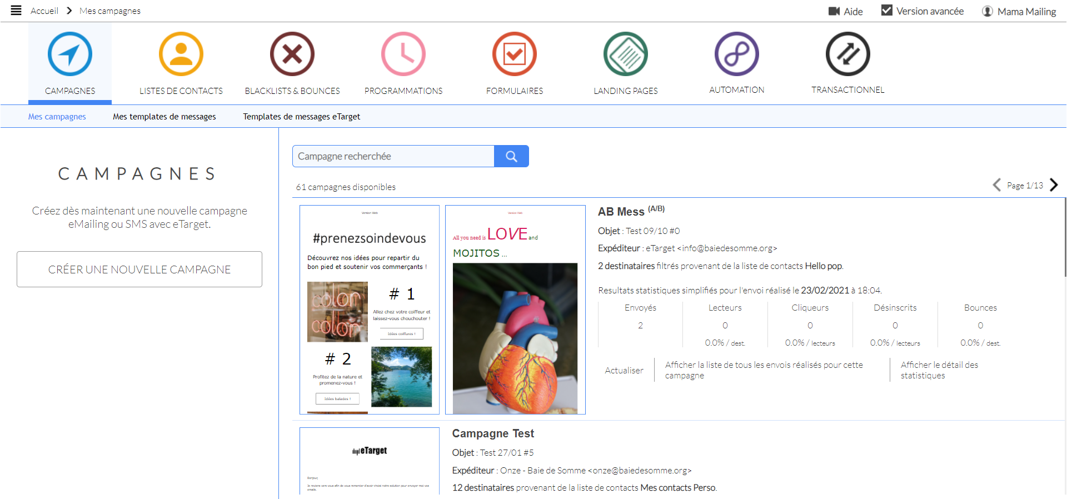The image size is (1067, 499).
Task: Click the PROGRAMMATIONS label
Action: [x=403, y=91]
